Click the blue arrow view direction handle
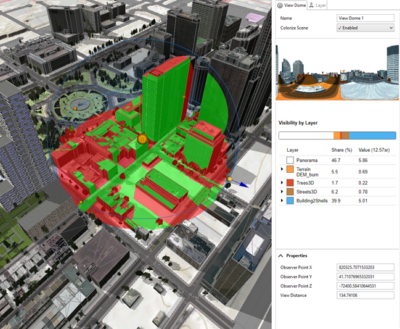 click(243, 184)
